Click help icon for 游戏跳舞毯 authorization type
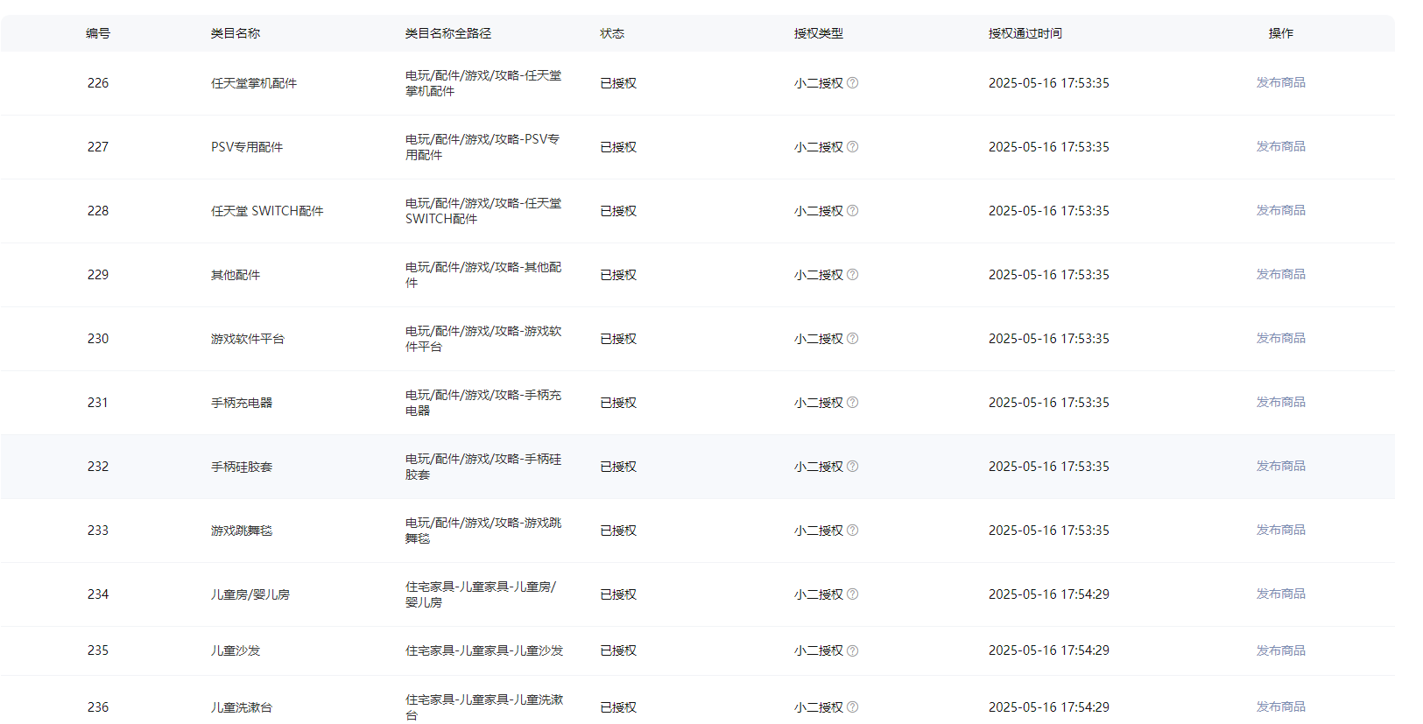1423x724 pixels. [852, 531]
